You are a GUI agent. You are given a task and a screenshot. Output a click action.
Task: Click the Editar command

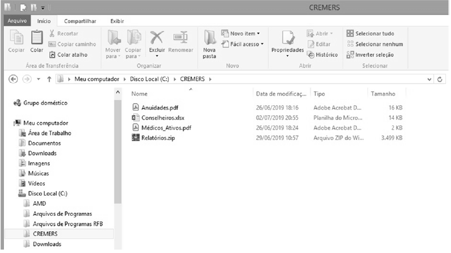click(x=319, y=44)
